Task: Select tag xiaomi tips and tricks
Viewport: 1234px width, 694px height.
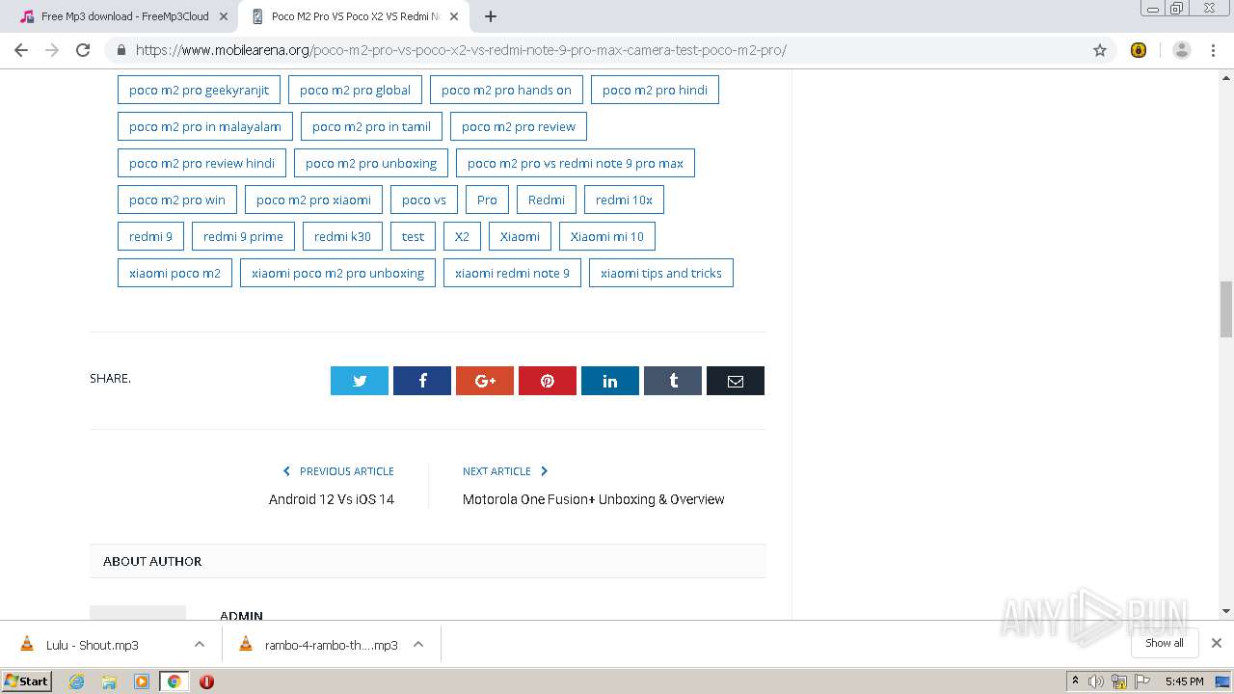Action: (661, 273)
